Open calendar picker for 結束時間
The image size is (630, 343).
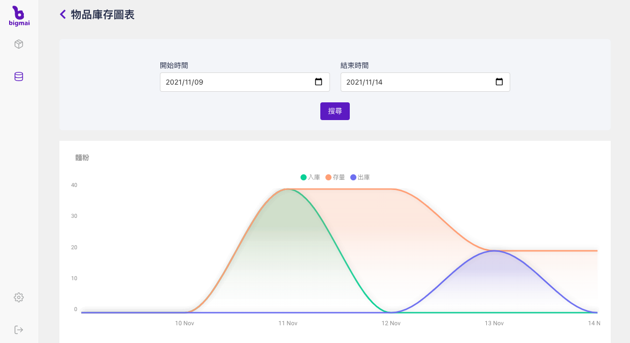pos(499,82)
